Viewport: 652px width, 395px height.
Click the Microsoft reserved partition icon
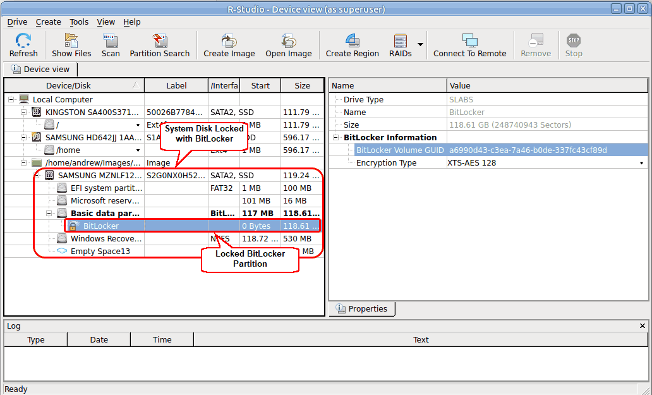coord(62,200)
